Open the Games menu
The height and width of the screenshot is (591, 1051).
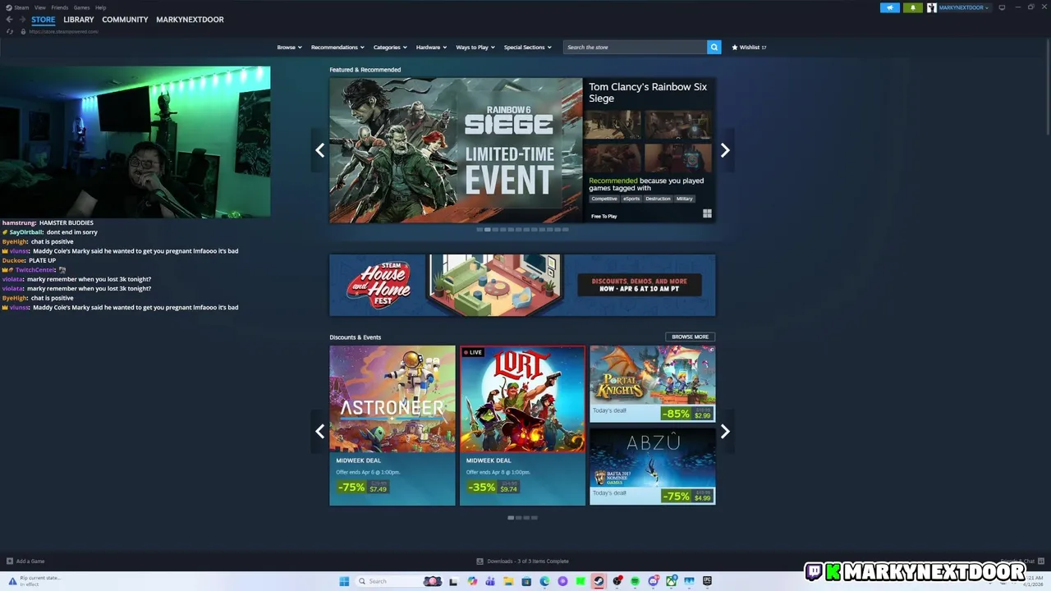click(82, 7)
